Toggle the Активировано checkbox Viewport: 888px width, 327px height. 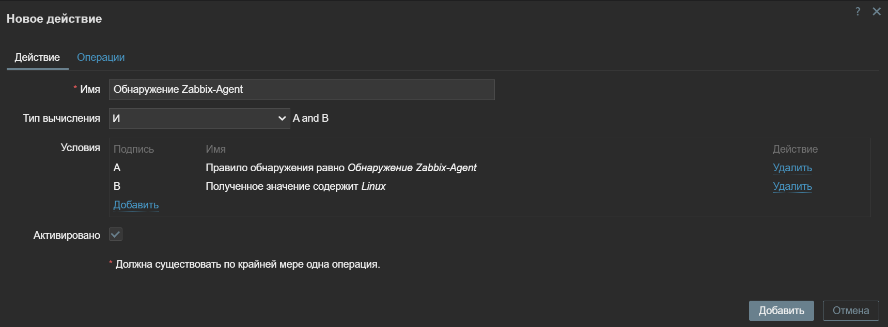tap(116, 235)
